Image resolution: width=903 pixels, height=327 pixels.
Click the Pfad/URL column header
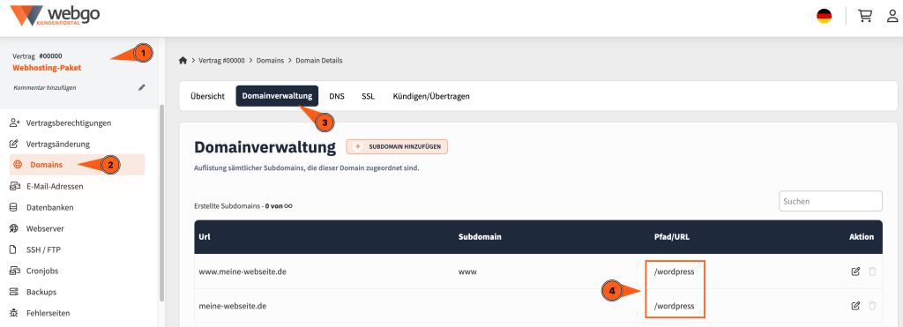coord(671,236)
